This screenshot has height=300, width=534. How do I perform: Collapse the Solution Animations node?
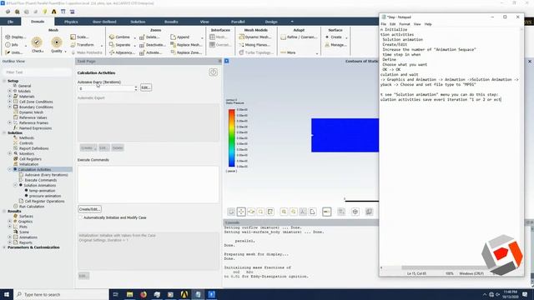coord(15,185)
